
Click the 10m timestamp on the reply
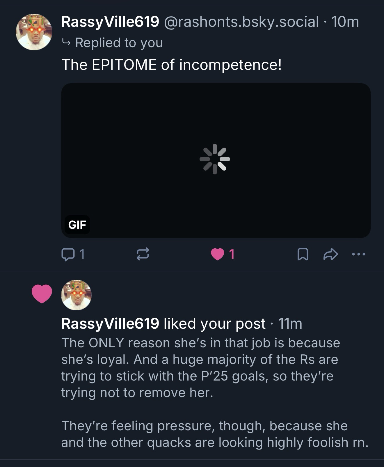[345, 22]
